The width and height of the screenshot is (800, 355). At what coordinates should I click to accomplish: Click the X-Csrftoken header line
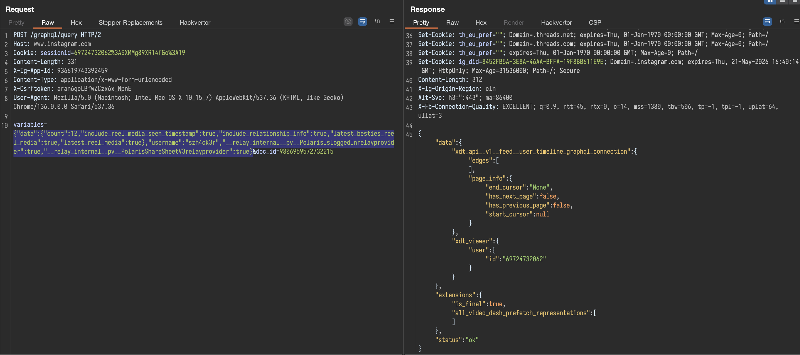click(72, 89)
